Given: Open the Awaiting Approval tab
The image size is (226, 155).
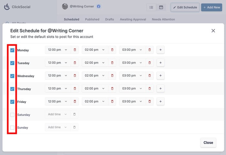Looking at the screenshot, I should click(133, 19).
